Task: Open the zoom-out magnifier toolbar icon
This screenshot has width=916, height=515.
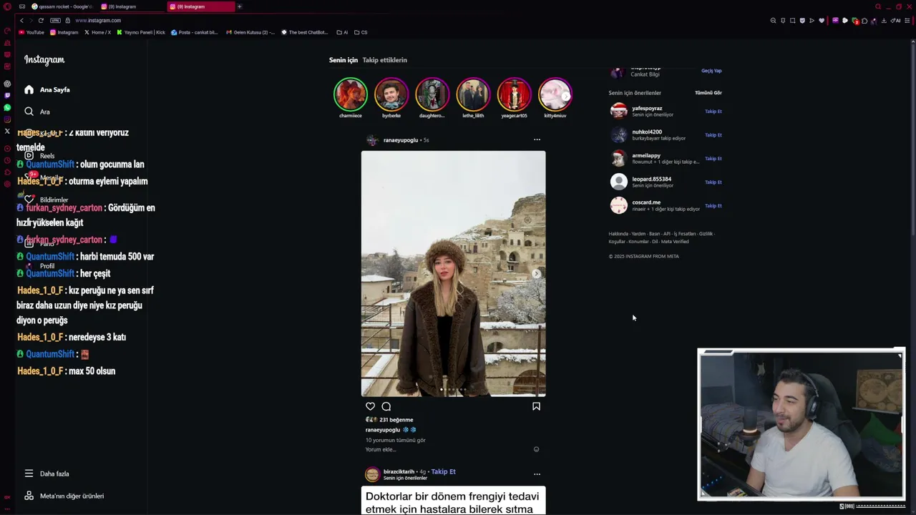Action: 773,20
